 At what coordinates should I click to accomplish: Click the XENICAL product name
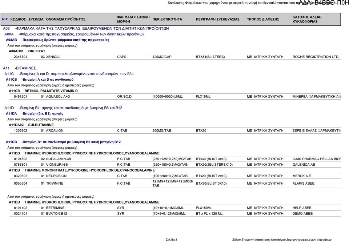tap(53, 57)
